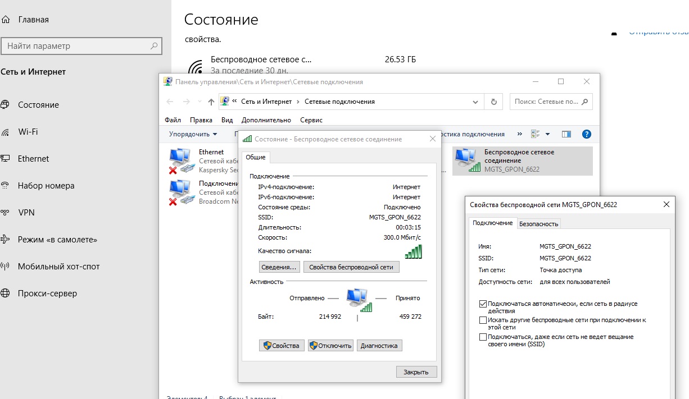Click the Свойства беспроводной сети button
Viewport: 689px width, 399px height.
click(x=351, y=266)
